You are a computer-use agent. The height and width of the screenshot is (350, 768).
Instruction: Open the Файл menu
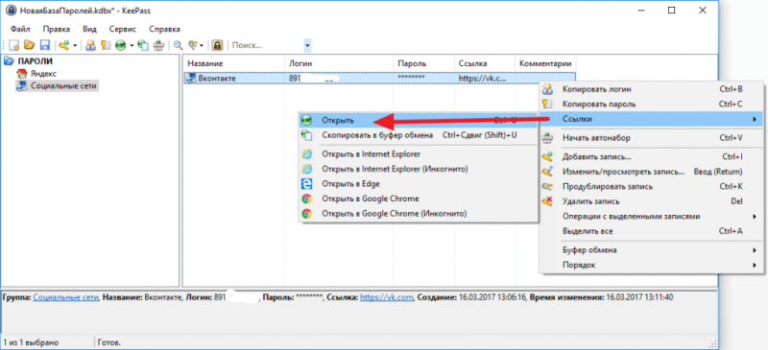[x=20, y=29]
